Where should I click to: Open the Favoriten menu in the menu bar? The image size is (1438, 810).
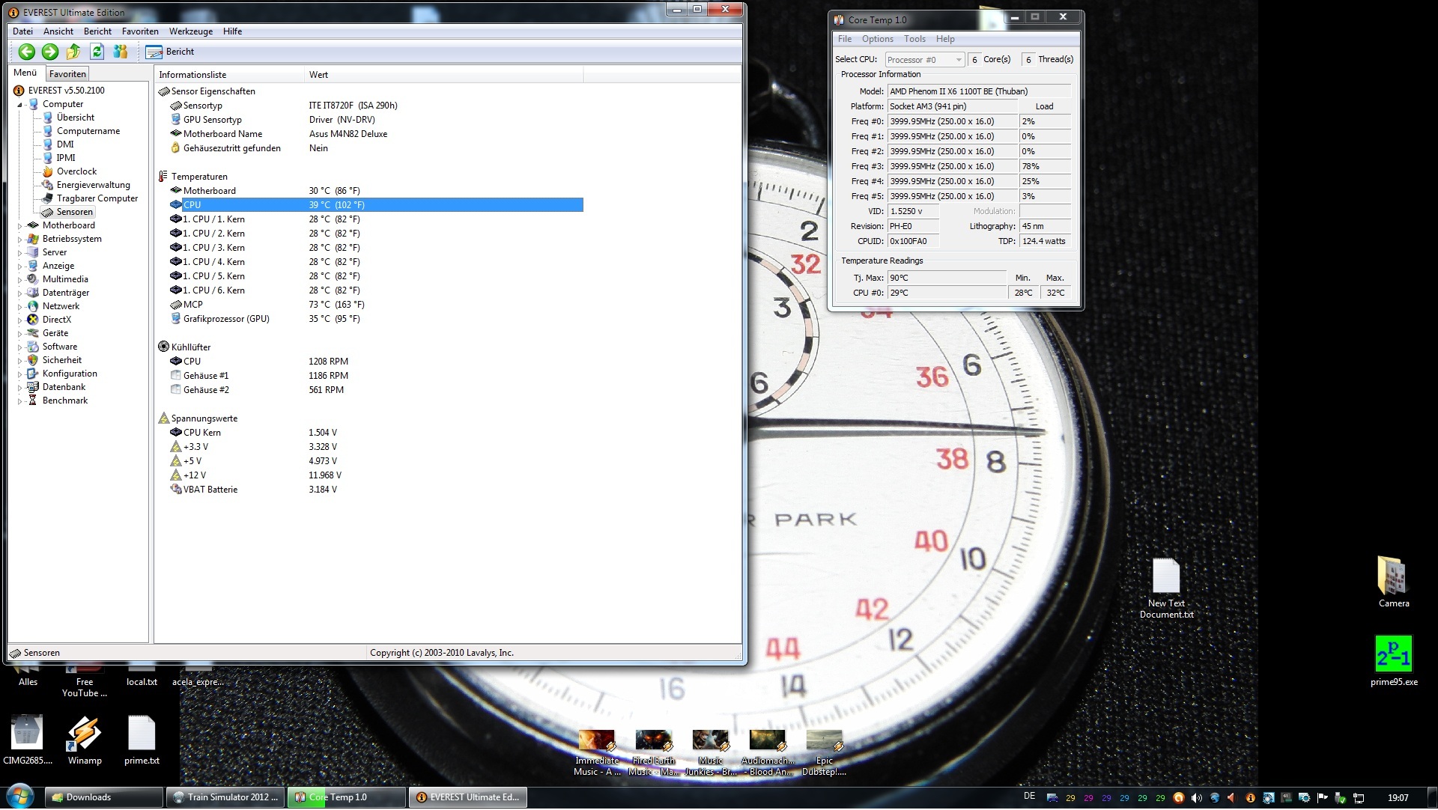140,31
